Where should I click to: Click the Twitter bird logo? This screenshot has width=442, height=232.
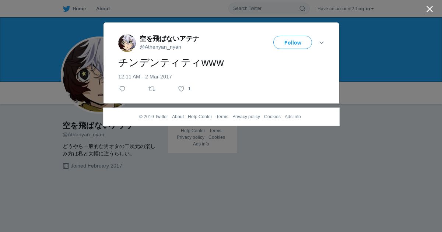66,8
